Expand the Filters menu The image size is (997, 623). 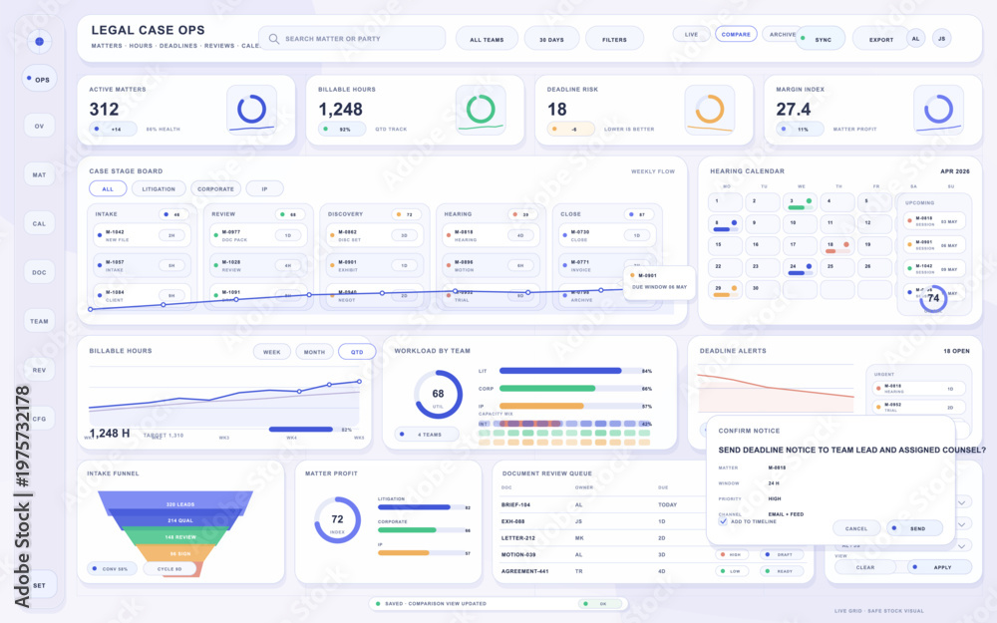pyautogui.click(x=614, y=39)
